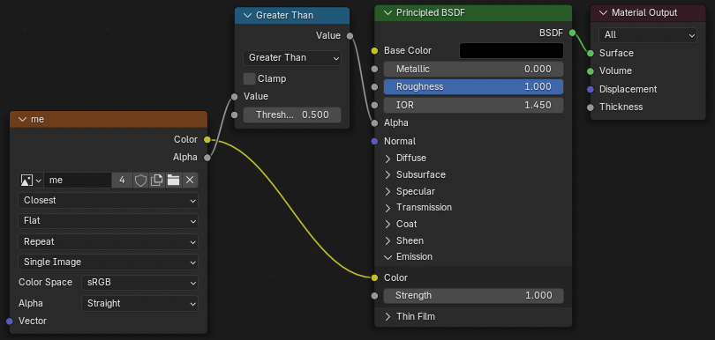
Task: Open the Material Output target dropdown All
Action: click(x=648, y=34)
